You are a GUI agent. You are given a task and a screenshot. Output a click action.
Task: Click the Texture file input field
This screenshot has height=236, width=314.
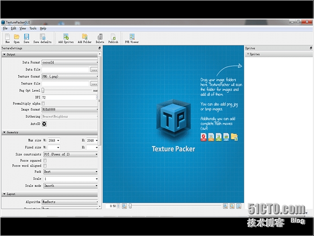click(x=65, y=83)
